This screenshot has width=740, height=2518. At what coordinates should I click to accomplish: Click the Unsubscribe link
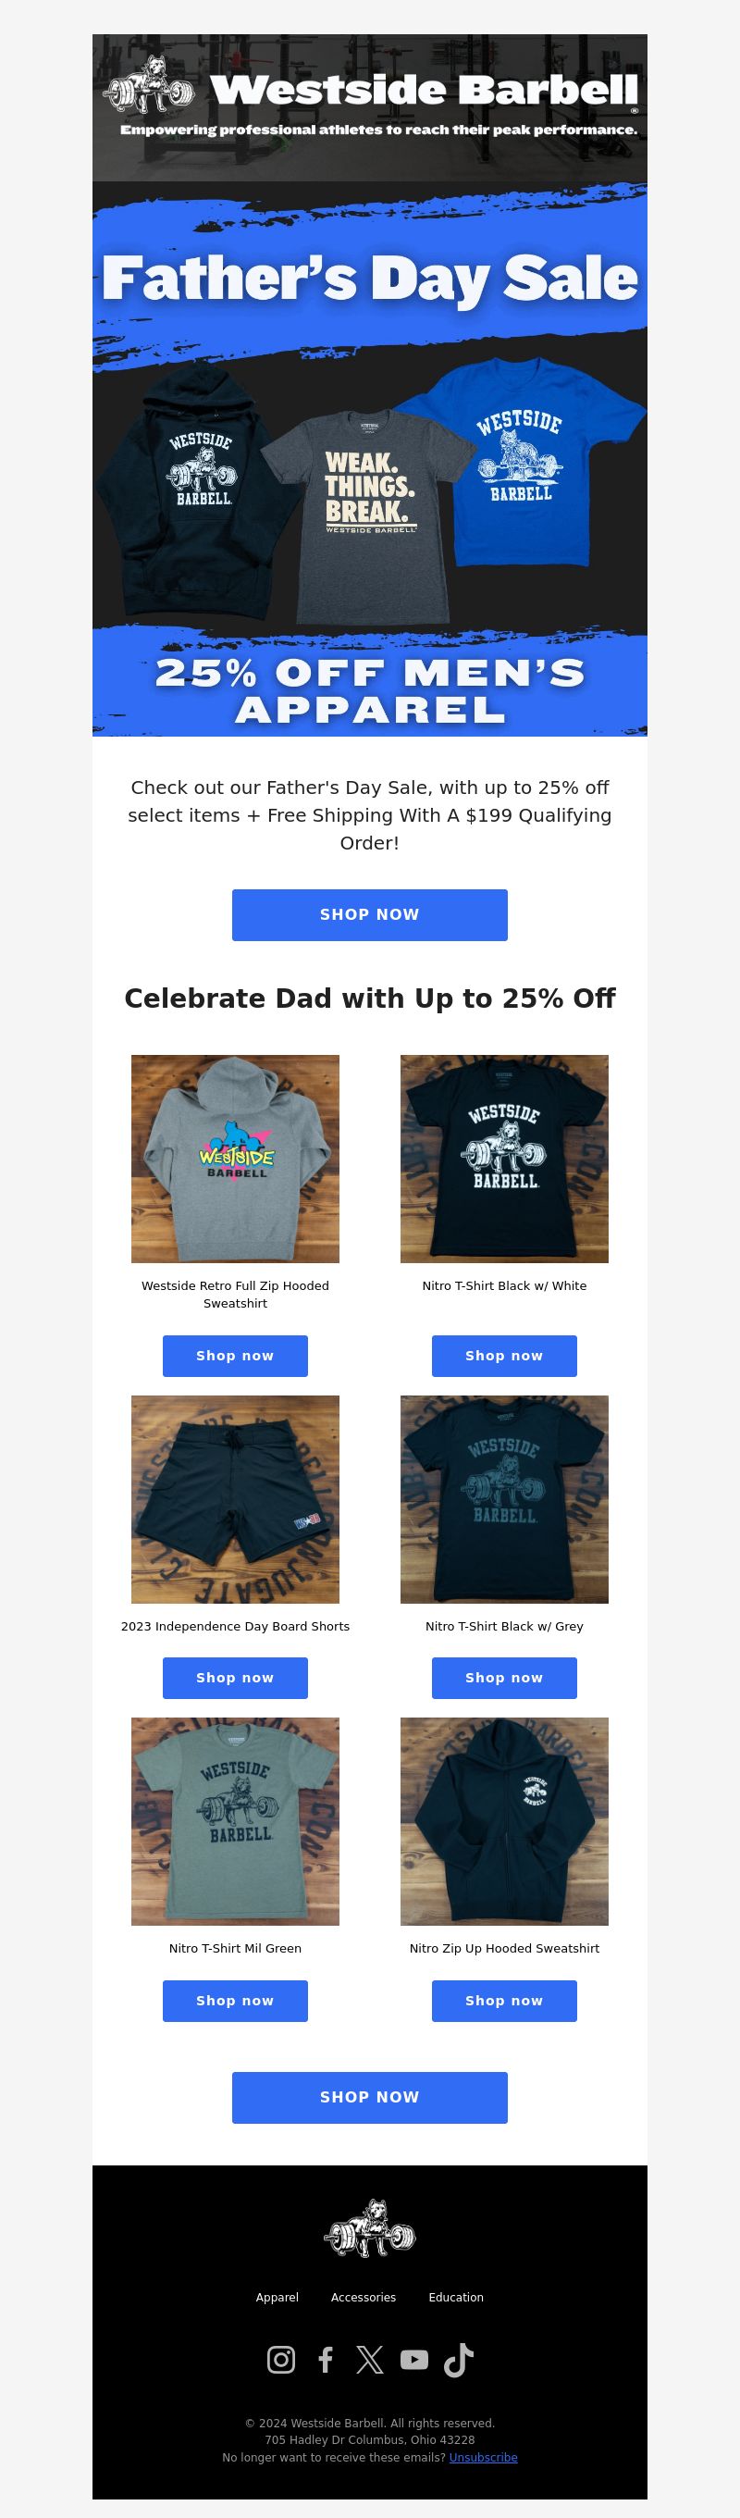[484, 2458]
